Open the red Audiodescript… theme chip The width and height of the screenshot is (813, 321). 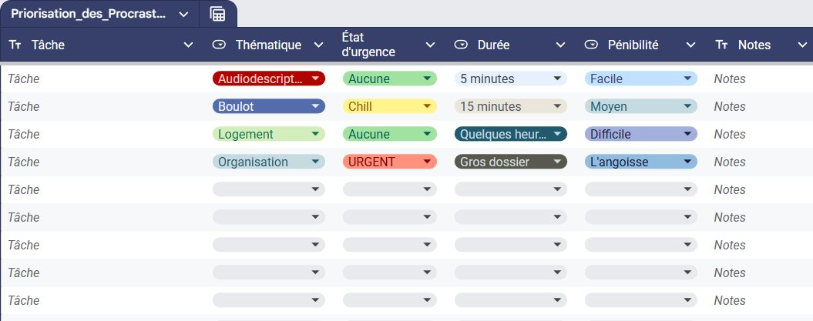pyautogui.click(x=268, y=79)
